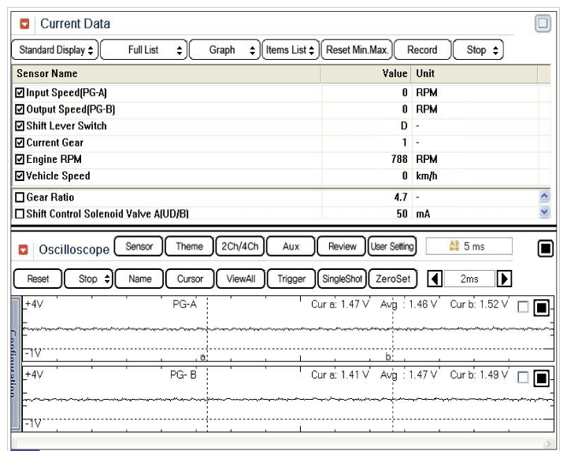Click the black square icon on PG-B channel

(x=541, y=378)
